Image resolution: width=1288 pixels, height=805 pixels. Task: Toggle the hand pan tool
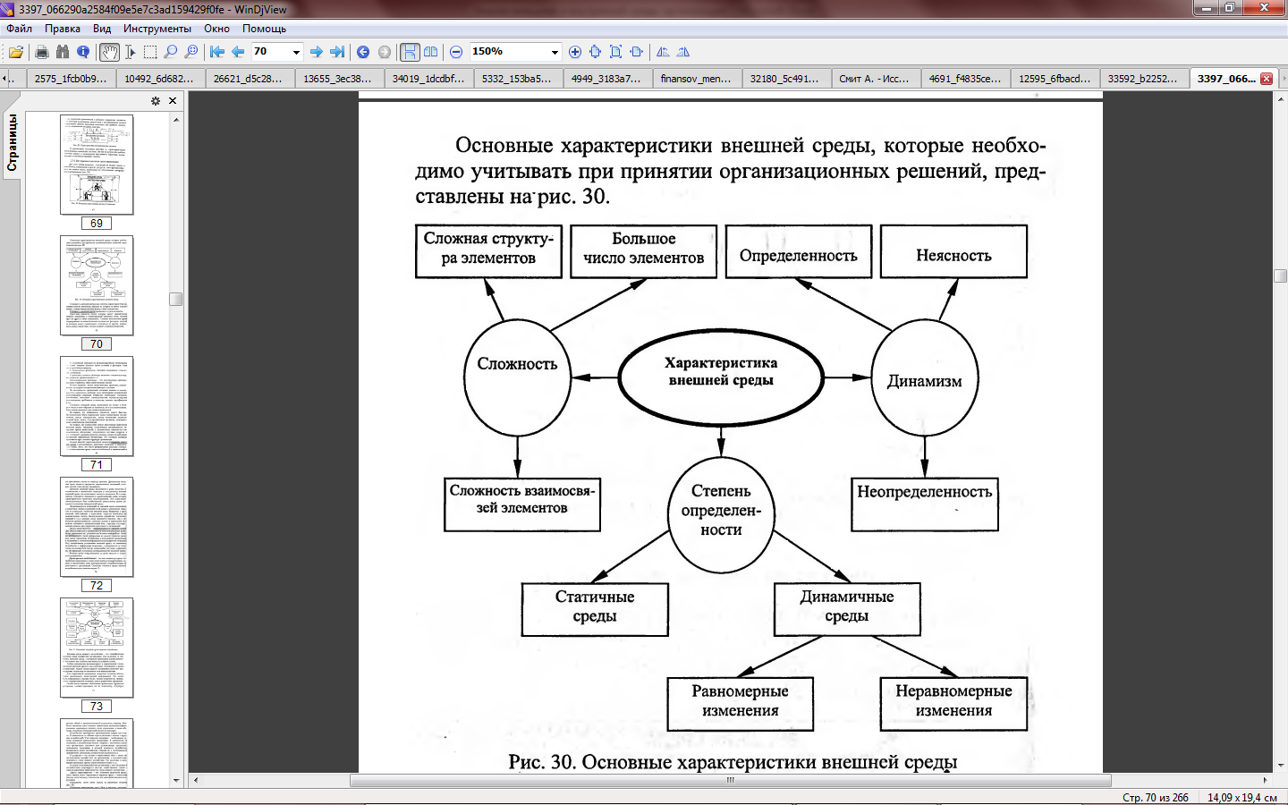[109, 52]
